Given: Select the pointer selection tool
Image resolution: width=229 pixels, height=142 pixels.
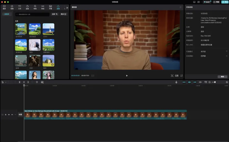Looking at the screenshot, I should (3, 82).
